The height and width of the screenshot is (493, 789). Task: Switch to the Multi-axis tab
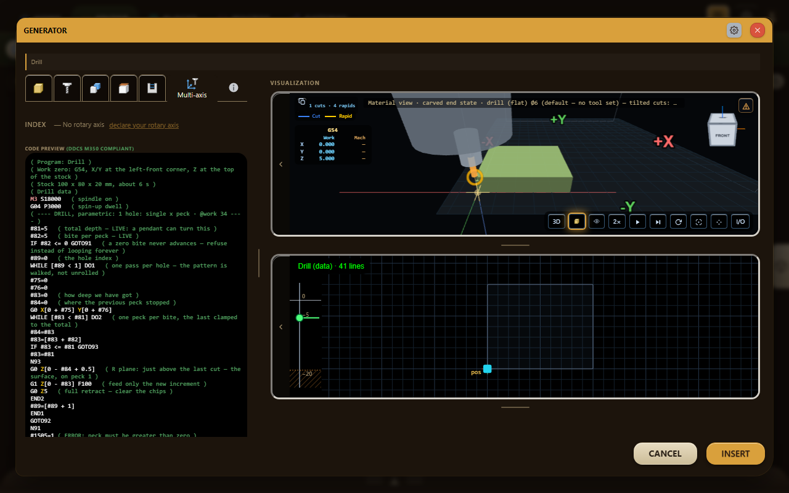tap(192, 88)
